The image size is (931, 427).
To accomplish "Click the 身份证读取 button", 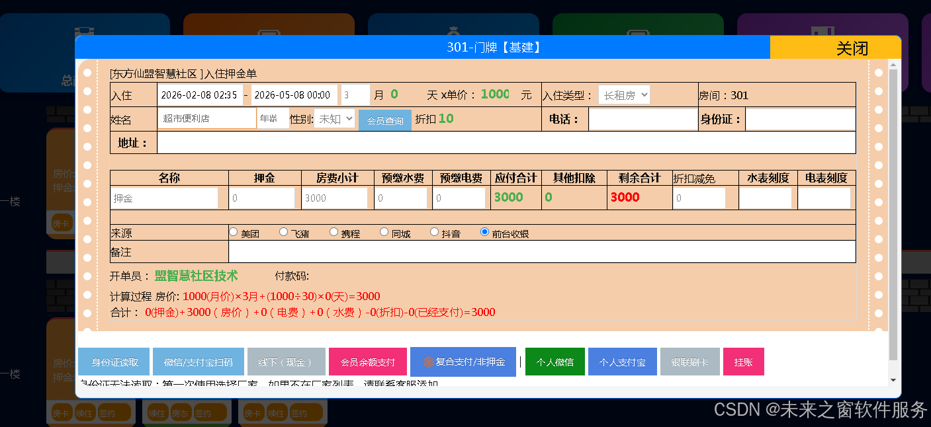I will point(114,362).
